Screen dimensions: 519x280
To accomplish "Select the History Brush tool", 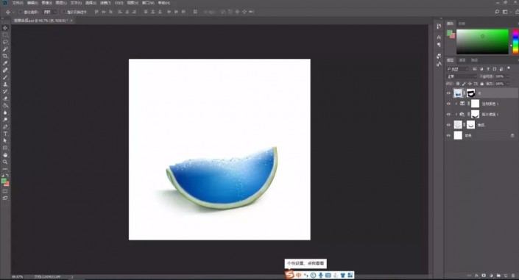I will coord(5,91).
